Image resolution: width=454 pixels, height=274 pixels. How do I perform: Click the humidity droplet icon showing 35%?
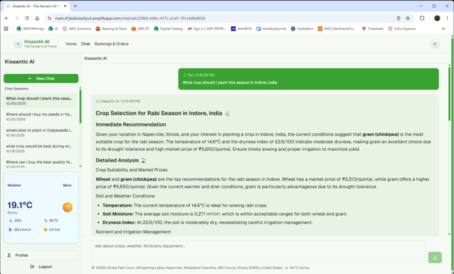coord(11,221)
